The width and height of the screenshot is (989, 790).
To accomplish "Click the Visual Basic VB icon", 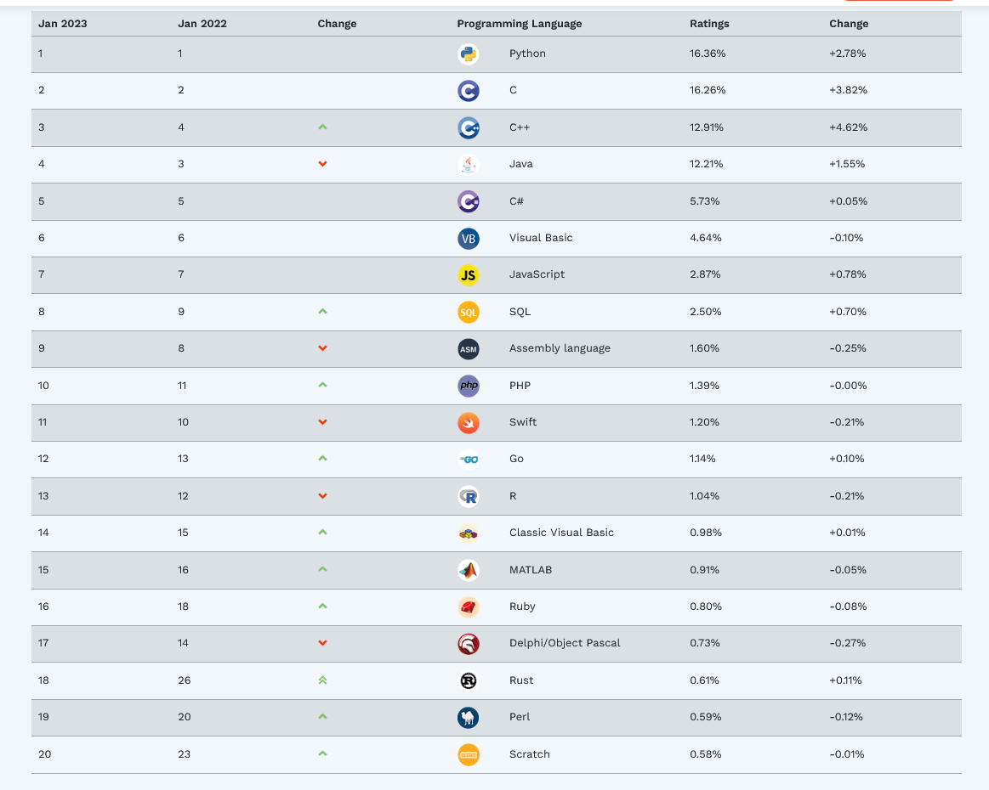I will point(468,239).
